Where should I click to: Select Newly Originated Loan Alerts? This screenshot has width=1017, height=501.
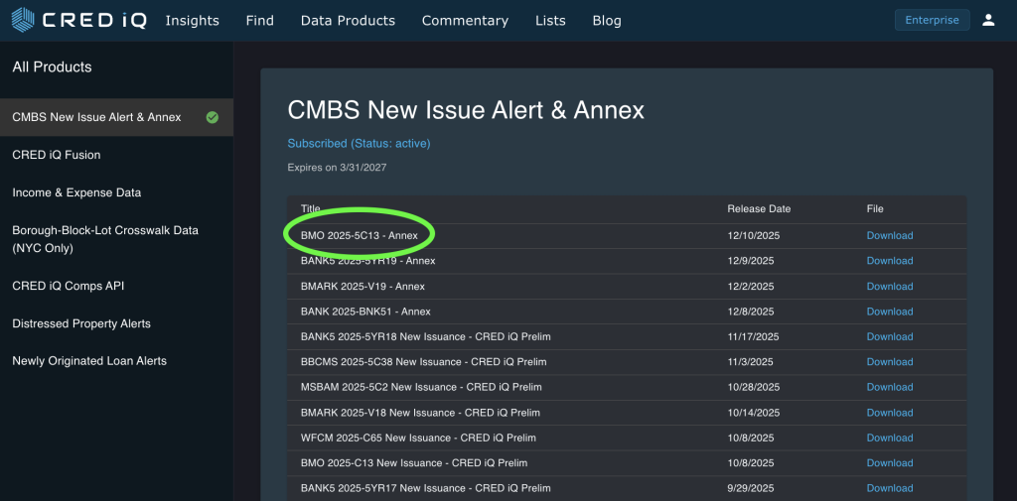pyautogui.click(x=89, y=361)
